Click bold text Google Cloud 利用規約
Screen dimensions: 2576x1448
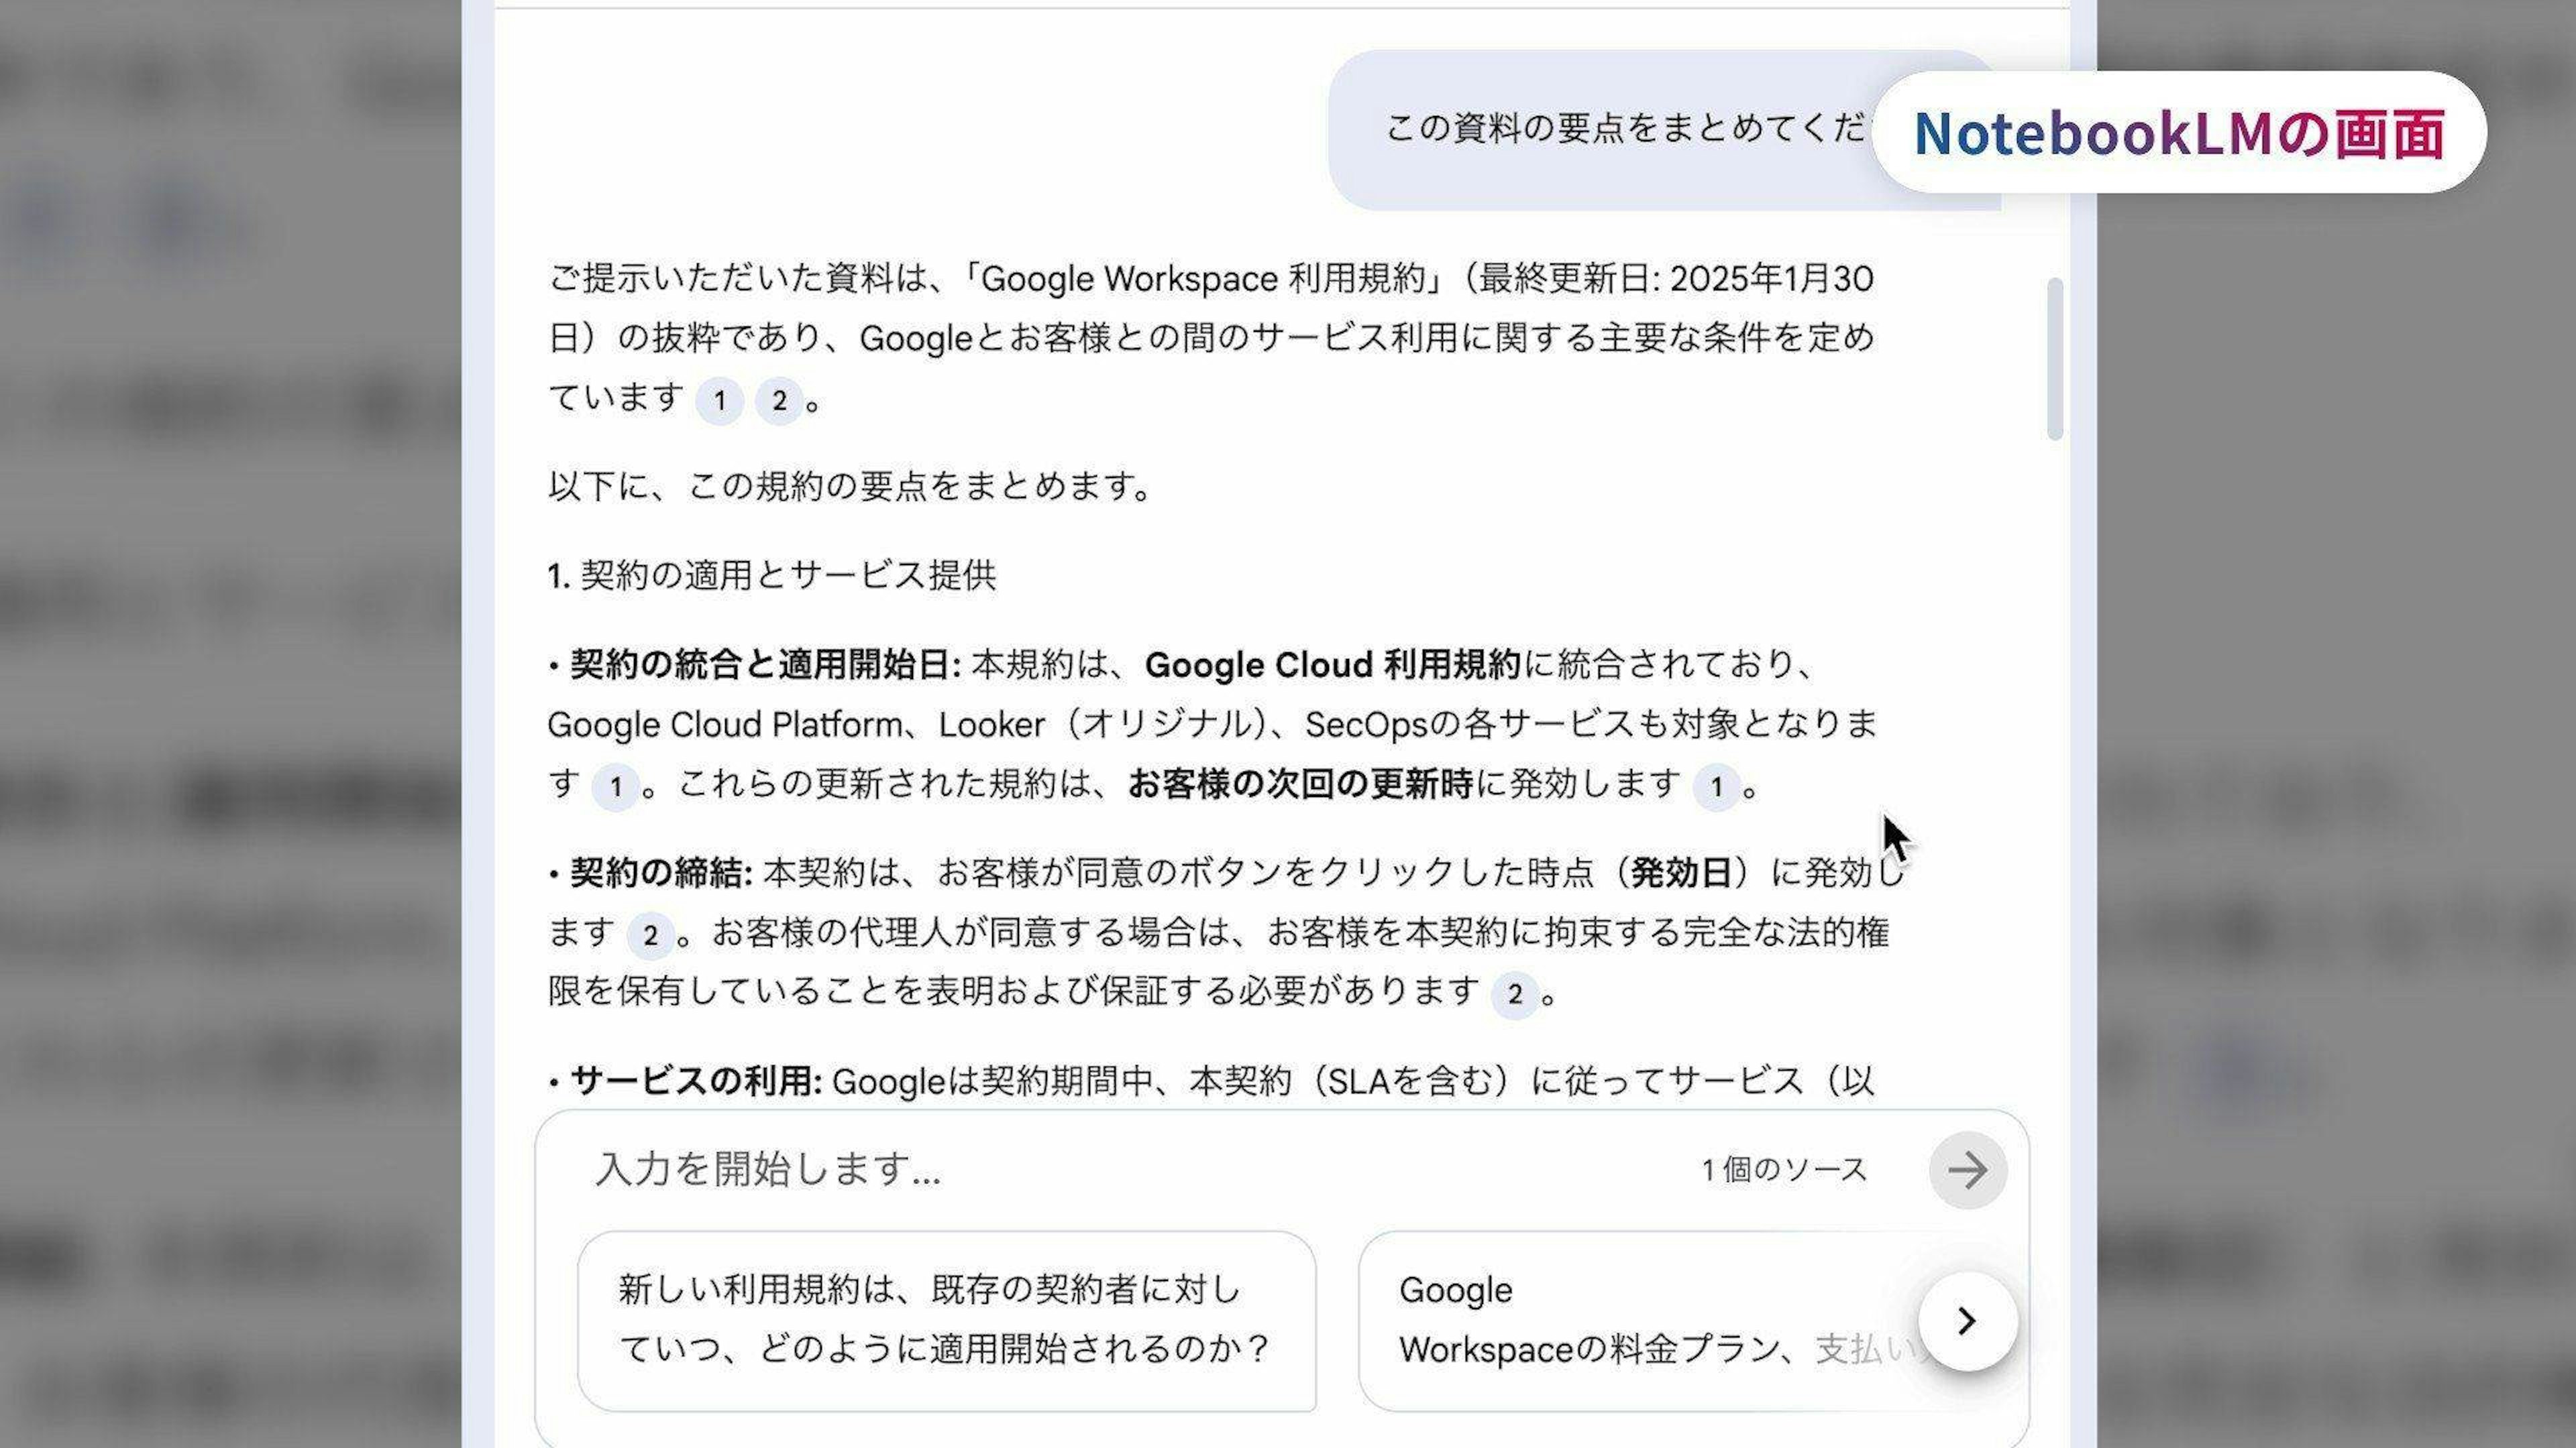pos(1332,666)
